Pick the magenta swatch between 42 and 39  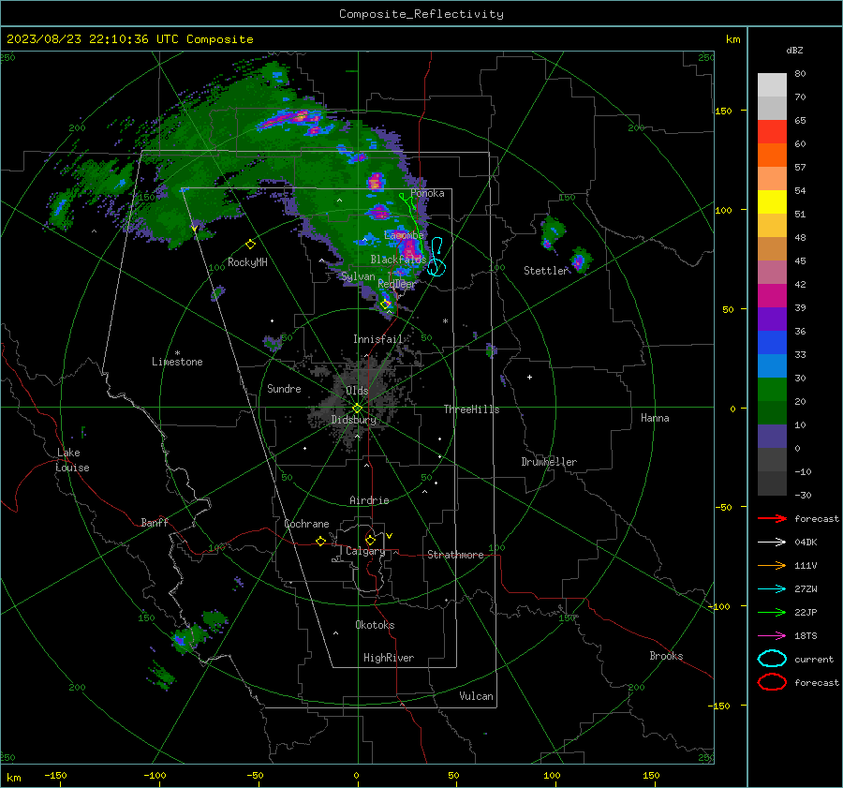pyautogui.click(x=772, y=296)
